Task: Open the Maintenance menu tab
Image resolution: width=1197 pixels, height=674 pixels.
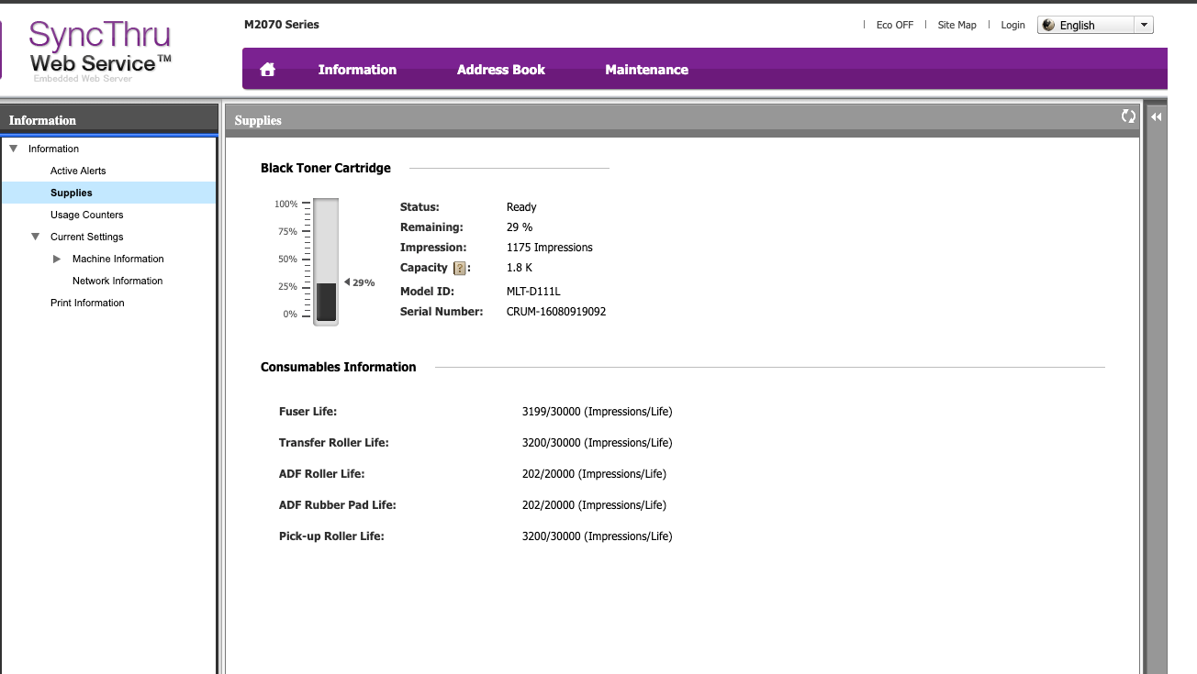Action: pos(646,70)
